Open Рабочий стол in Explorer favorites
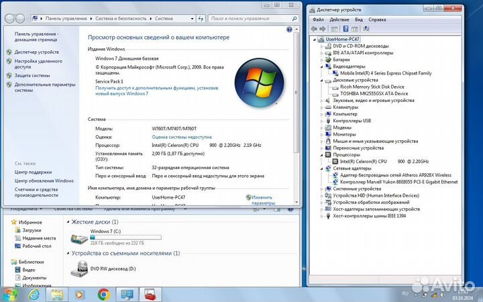The height and width of the screenshot is (302, 483). tap(37, 246)
